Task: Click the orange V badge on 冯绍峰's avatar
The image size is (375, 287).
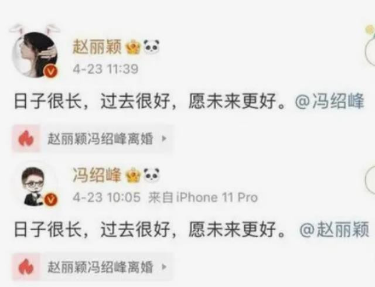Action: click(51, 199)
